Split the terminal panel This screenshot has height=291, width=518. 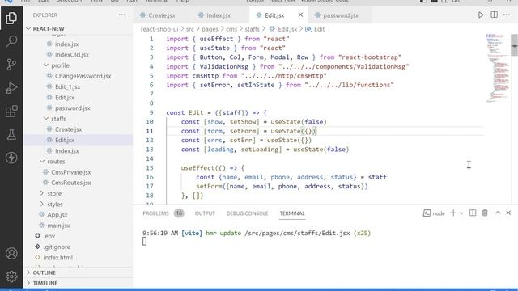(473, 213)
